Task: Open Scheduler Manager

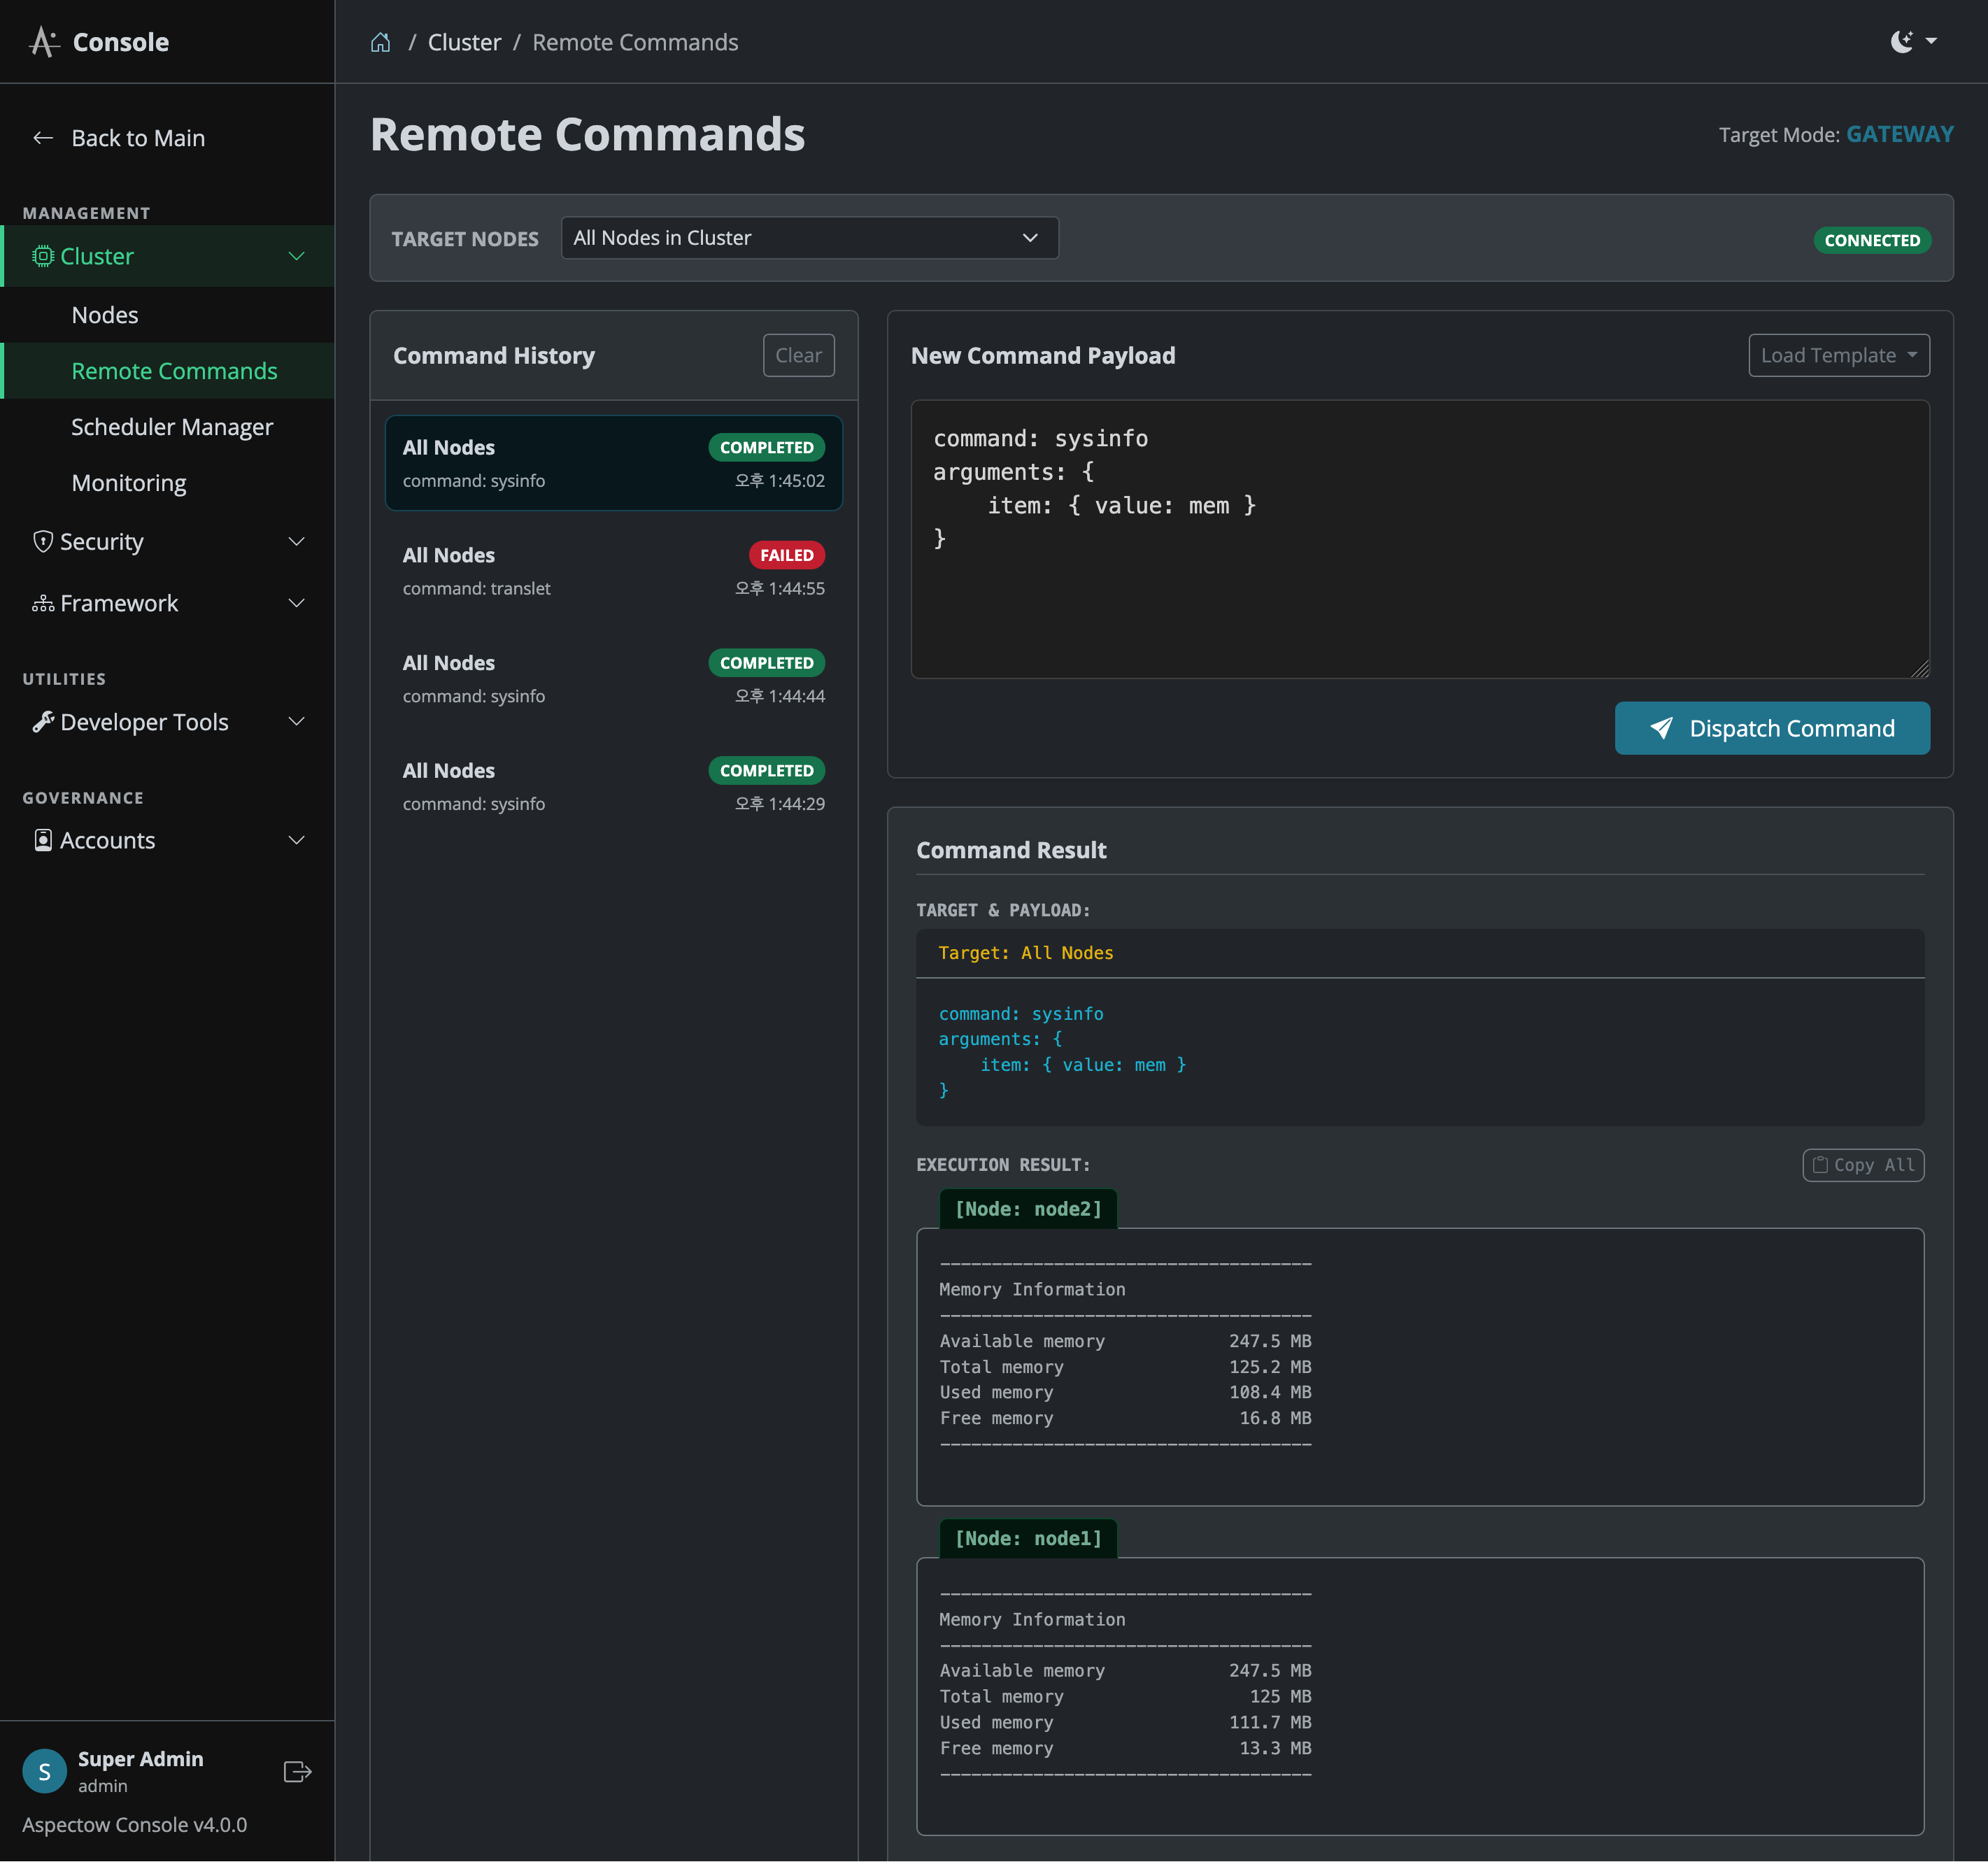Action: [172, 427]
